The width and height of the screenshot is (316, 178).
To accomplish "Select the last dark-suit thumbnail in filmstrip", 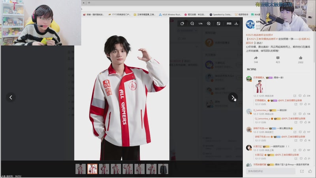I will tap(163, 169).
